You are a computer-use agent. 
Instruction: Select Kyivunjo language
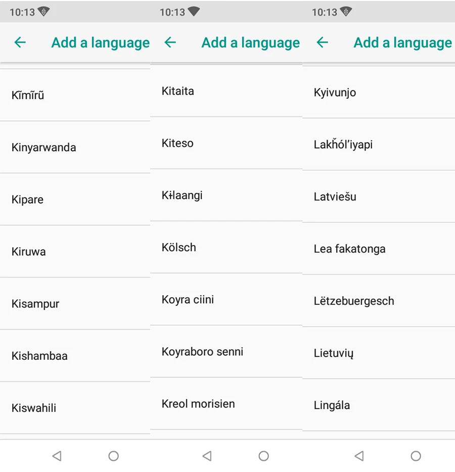click(379, 92)
